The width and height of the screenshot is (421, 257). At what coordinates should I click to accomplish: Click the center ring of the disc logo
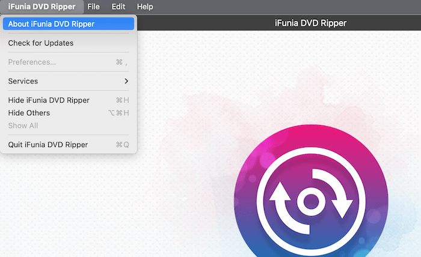pos(311,201)
